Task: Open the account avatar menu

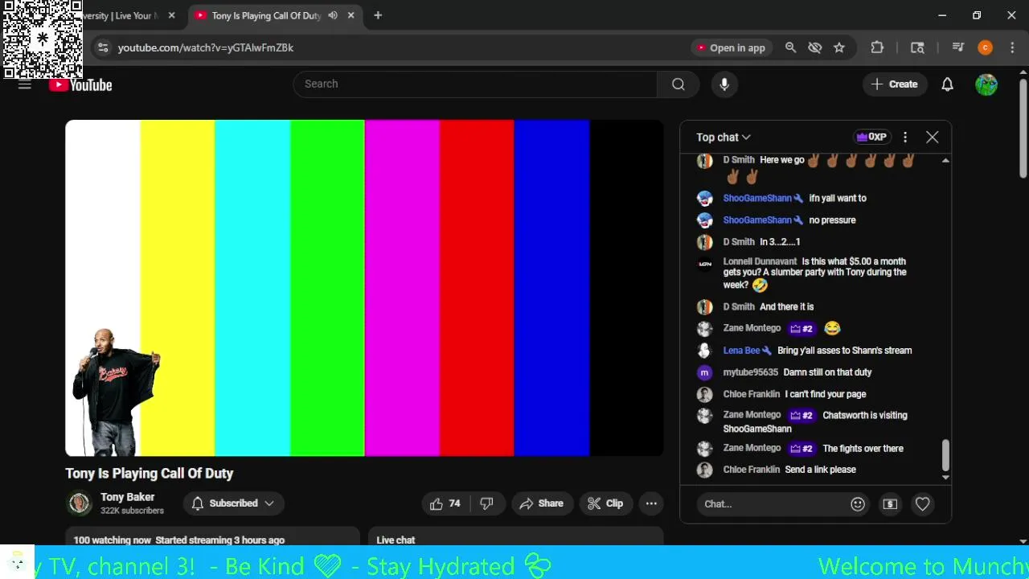Action: click(x=986, y=84)
